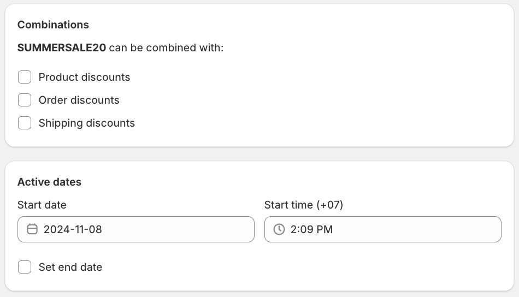
Task: Click the 2024-11-08 date value
Action: 73,229
